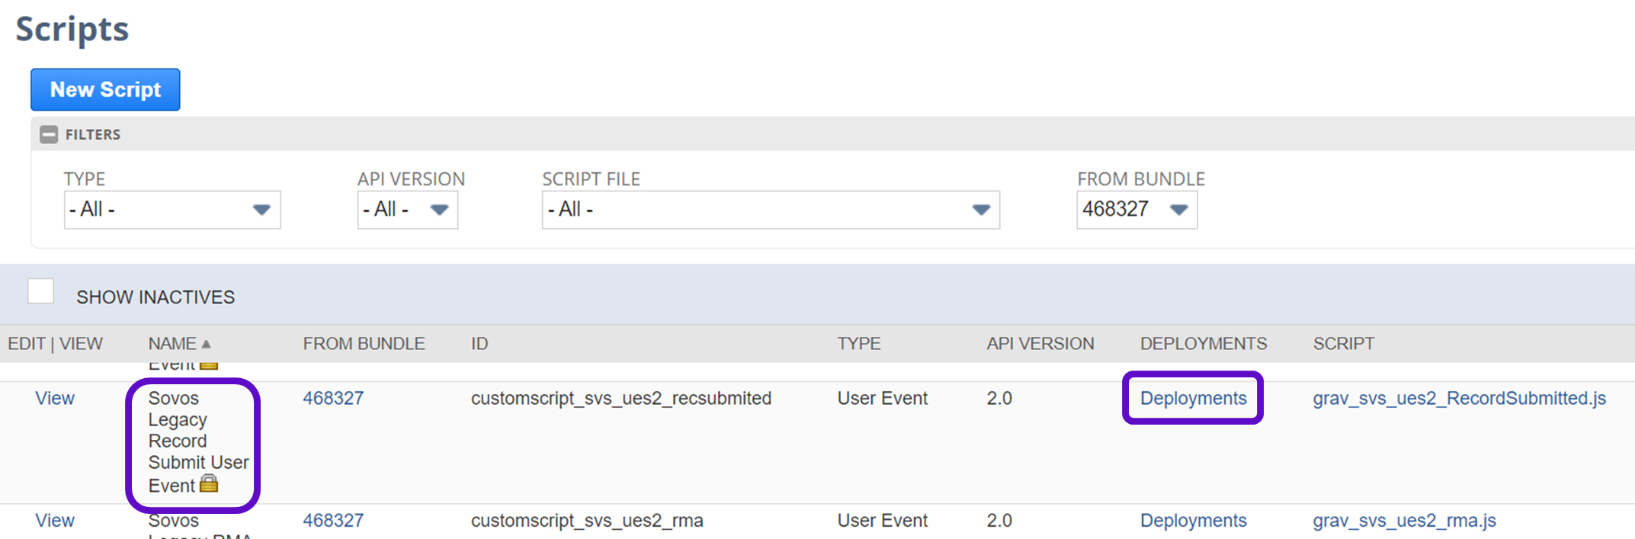The height and width of the screenshot is (539, 1635).
Task: Open the Type filter dropdown
Action: click(x=172, y=210)
